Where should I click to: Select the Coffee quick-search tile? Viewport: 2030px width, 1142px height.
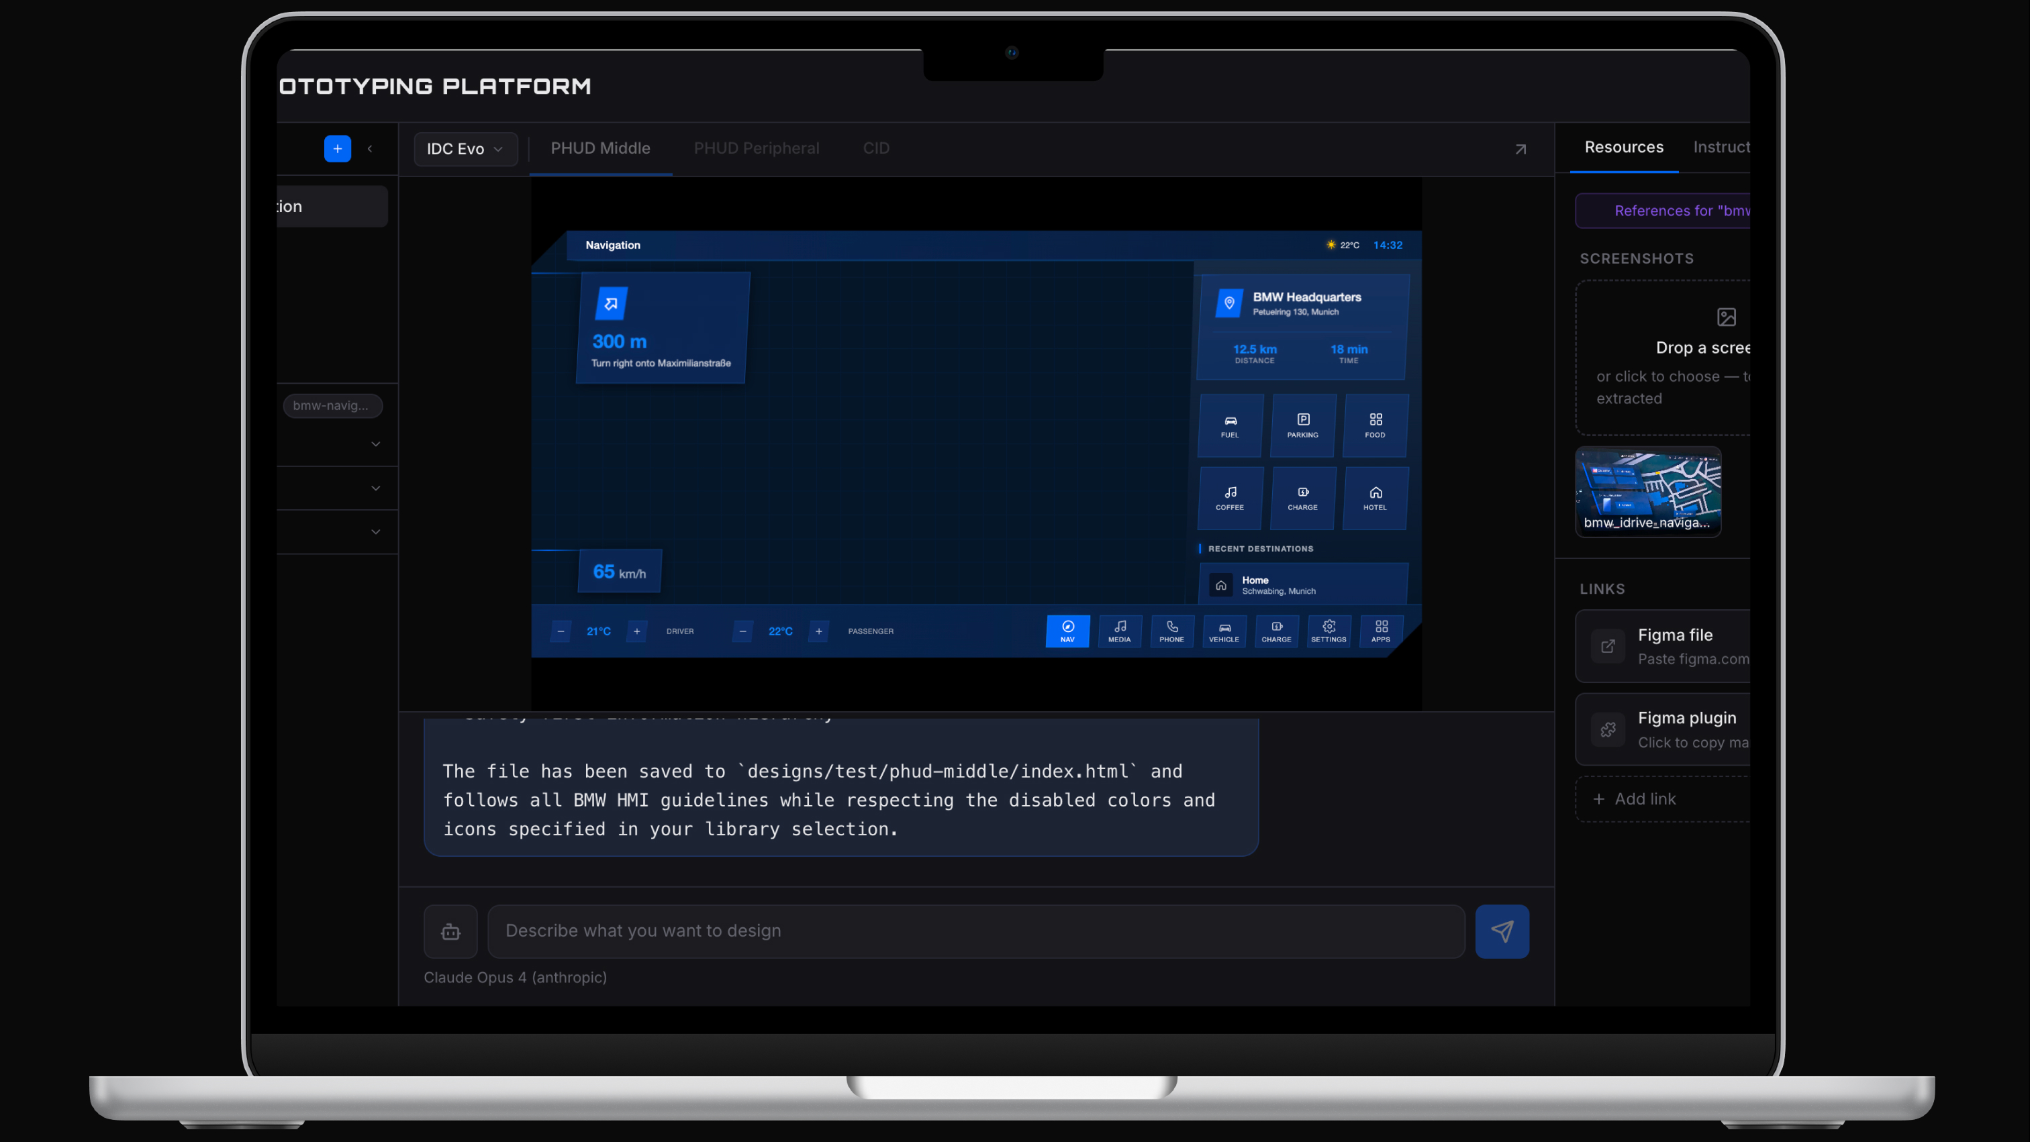tap(1230, 498)
